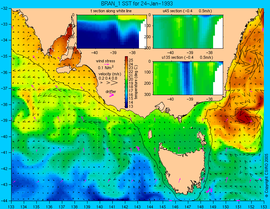The image size is (270, 209).
Task: Click the title 'BRAN_1 SST for 24-Jan-1993'
Action: (x=137, y=4)
